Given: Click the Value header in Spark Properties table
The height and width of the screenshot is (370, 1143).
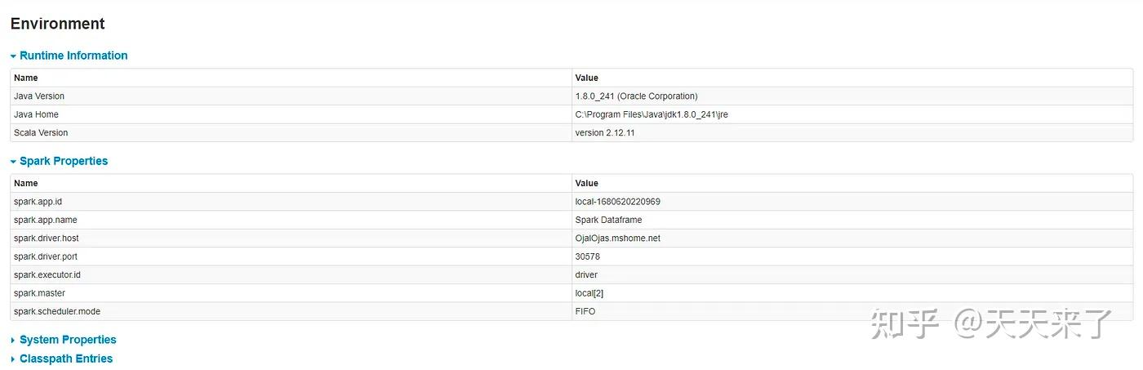Looking at the screenshot, I should click(x=586, y=183).
